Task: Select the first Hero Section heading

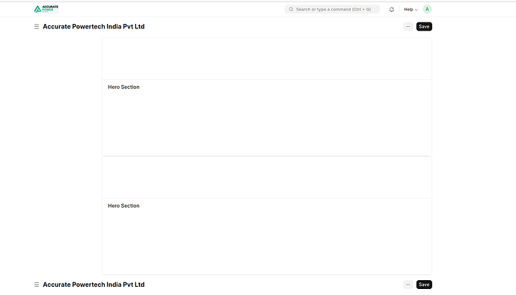Action: (123, 87)
